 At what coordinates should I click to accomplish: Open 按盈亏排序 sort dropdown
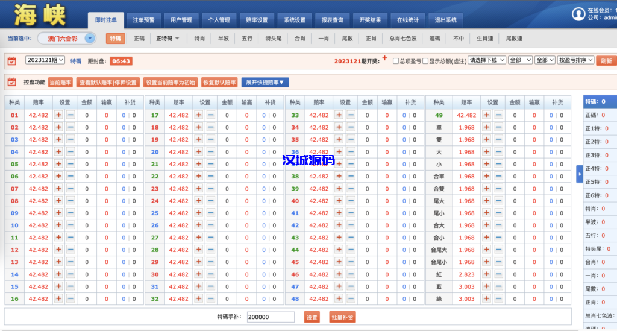click(x=575, y=60)
